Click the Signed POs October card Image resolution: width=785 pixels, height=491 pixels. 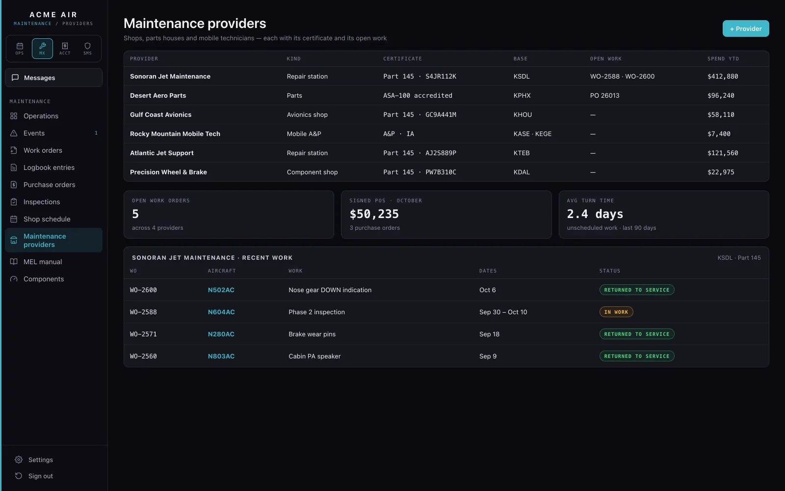click(x=446, y=215)
